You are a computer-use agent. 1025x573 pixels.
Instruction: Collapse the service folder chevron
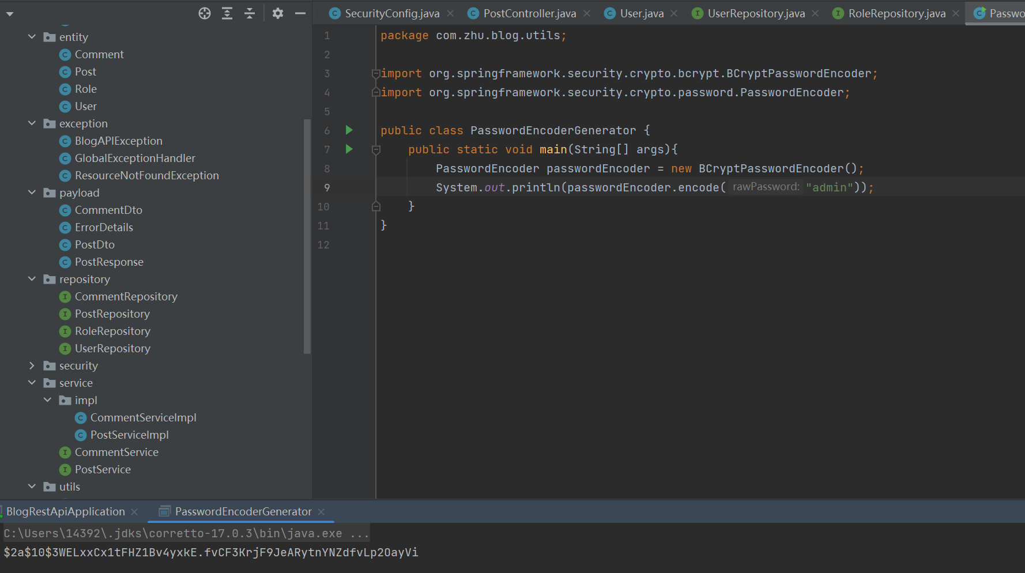click(32, 383)
